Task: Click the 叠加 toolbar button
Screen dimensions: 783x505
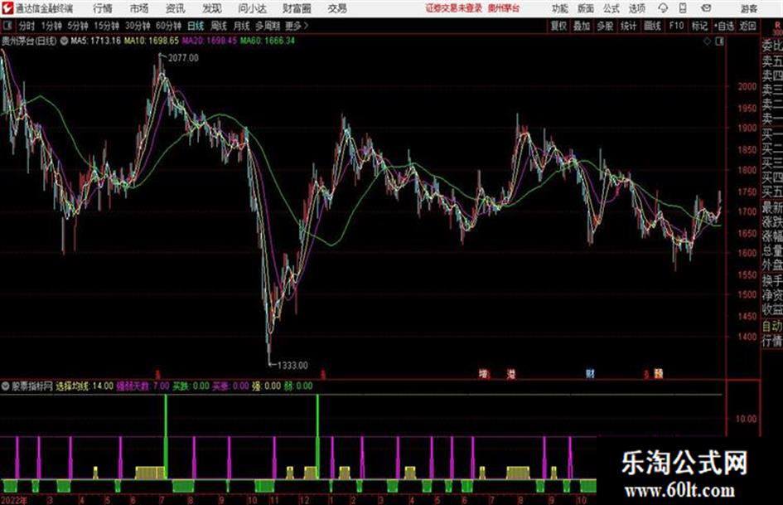Action: pyautogui.click(x=582, y=26)
